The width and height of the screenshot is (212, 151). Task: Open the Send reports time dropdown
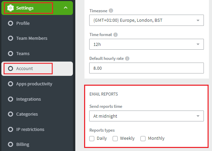point(147,116)
